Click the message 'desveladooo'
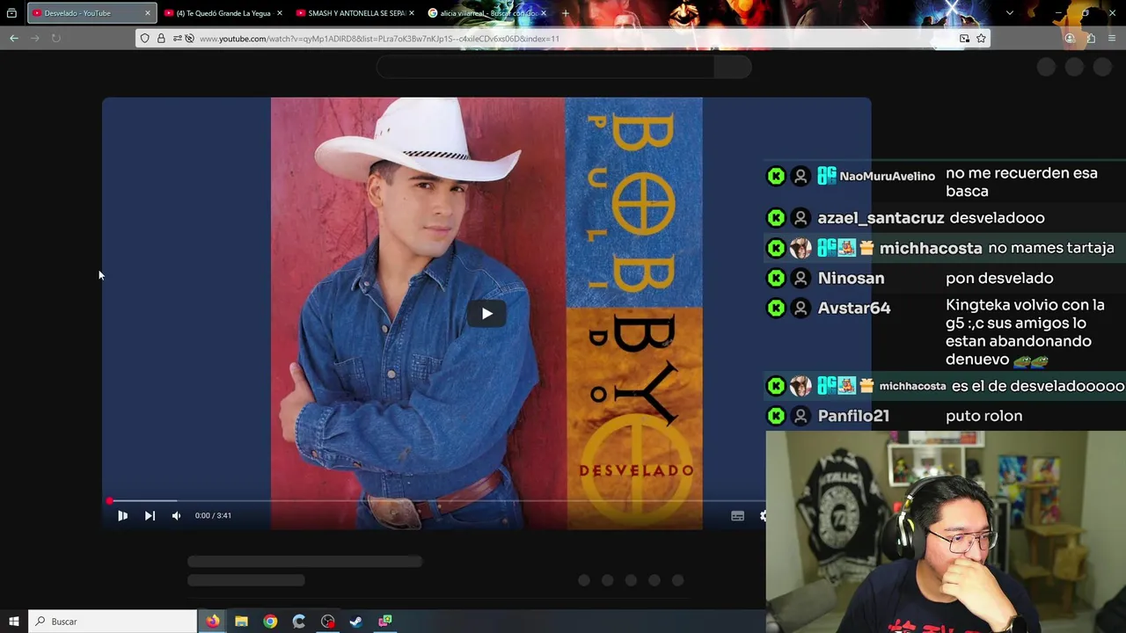The image size is (1126, 633). click(x=998, y=218)
